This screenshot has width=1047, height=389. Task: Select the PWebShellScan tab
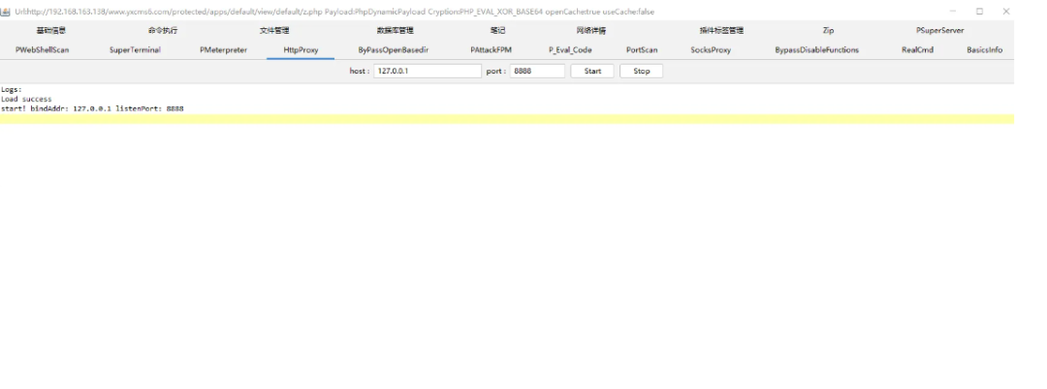(42, 50)
